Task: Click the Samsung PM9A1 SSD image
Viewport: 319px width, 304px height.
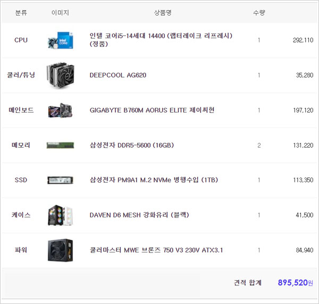Action: pyautogui.click(x=60, y=180)
